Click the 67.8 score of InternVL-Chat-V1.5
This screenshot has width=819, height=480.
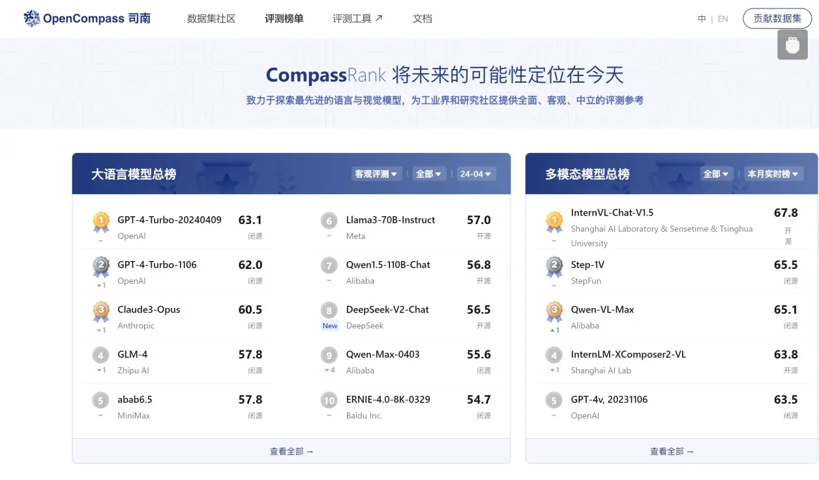point(786,212)
